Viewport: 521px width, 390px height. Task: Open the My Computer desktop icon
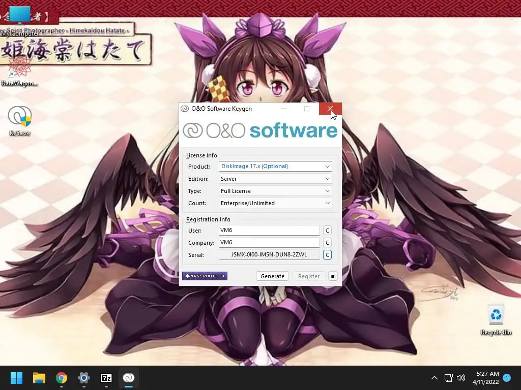(20, 20)
